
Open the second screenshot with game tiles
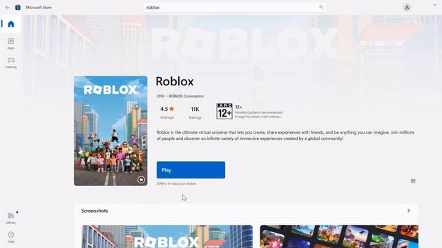point(339,236)
